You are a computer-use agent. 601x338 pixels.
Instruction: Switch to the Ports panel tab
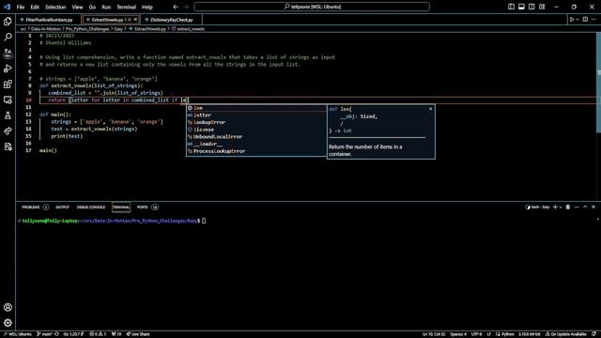click(147, 207)
